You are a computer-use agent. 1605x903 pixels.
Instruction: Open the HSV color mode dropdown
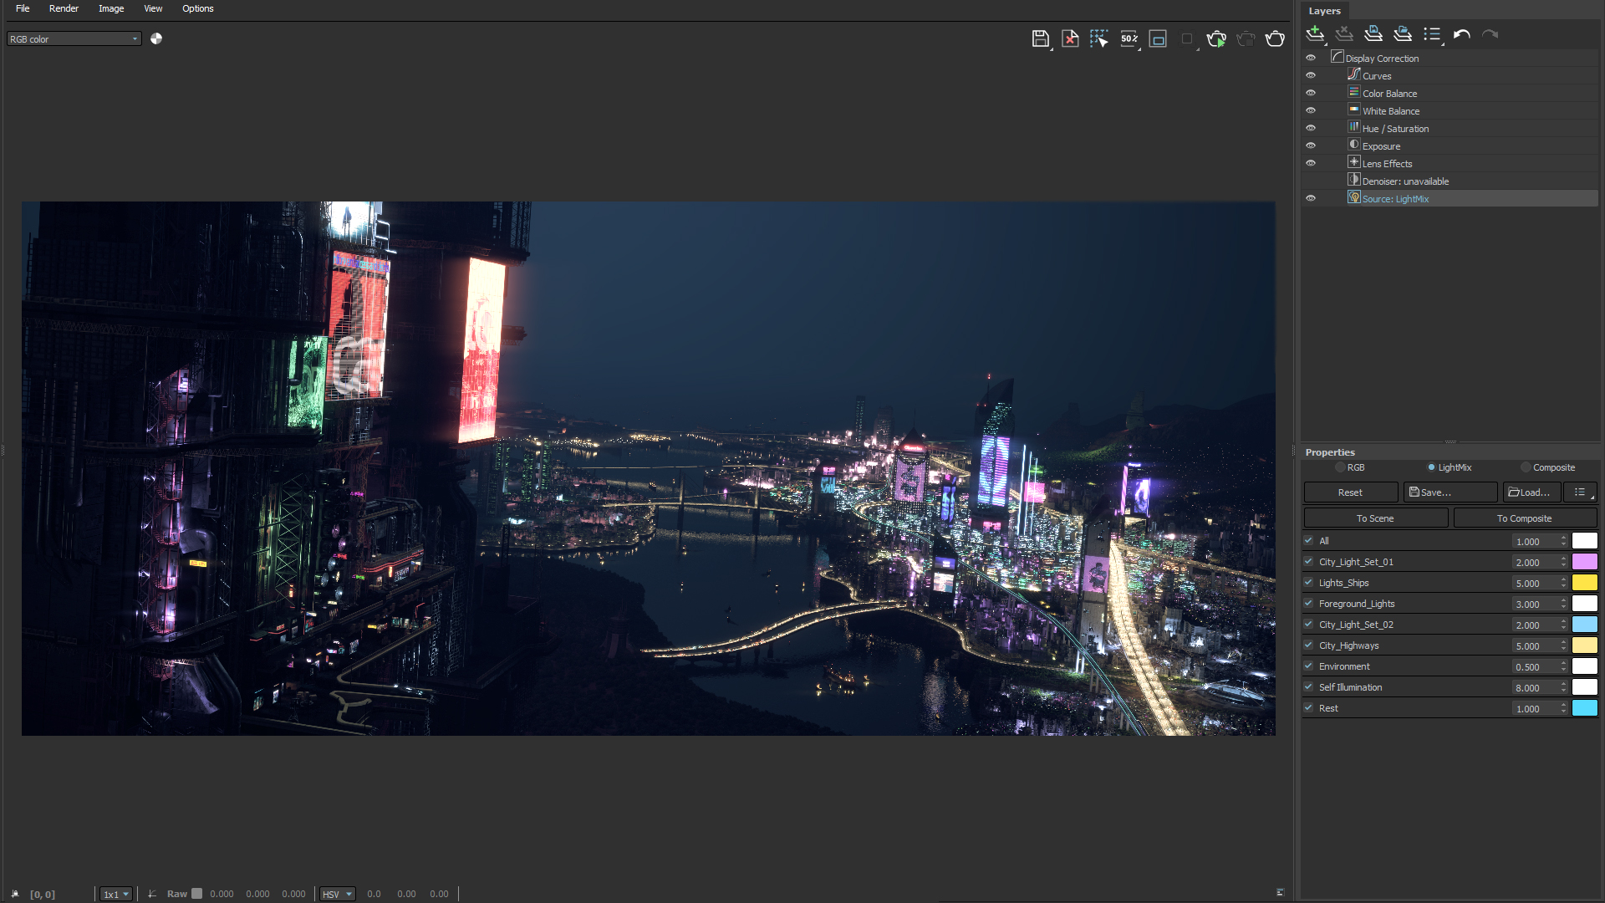coord(338,894)
